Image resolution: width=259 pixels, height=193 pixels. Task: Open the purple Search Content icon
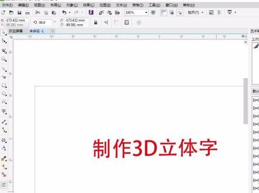point(91,12)
